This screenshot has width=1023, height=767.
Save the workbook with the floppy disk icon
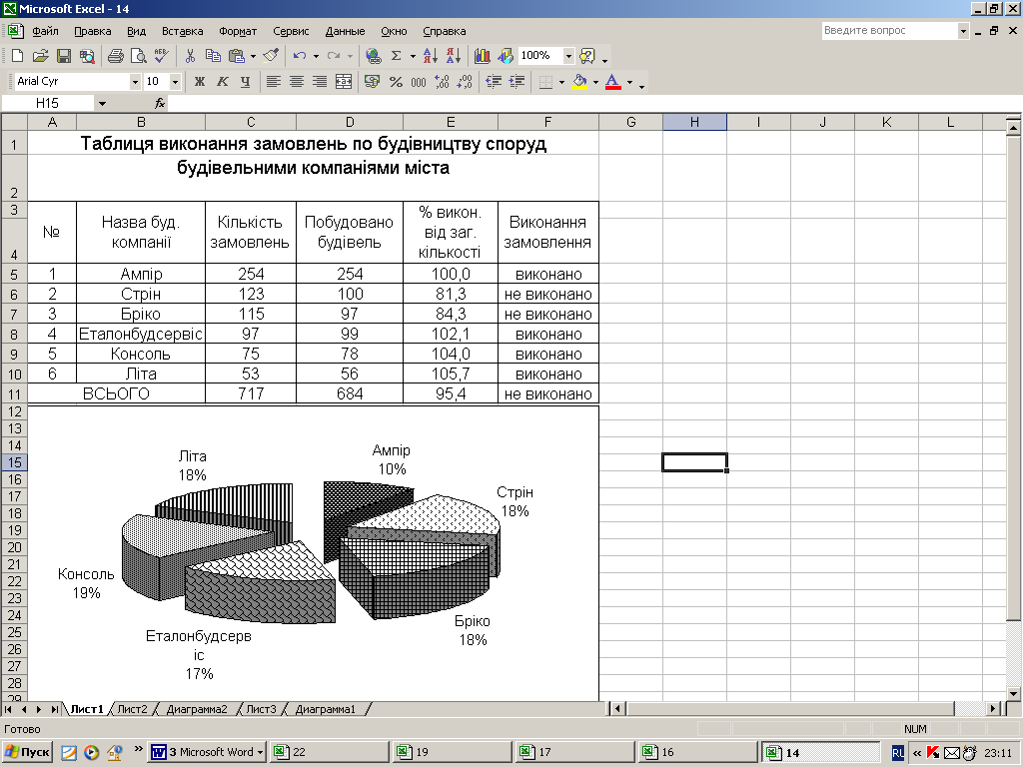(x=63, y=56)
